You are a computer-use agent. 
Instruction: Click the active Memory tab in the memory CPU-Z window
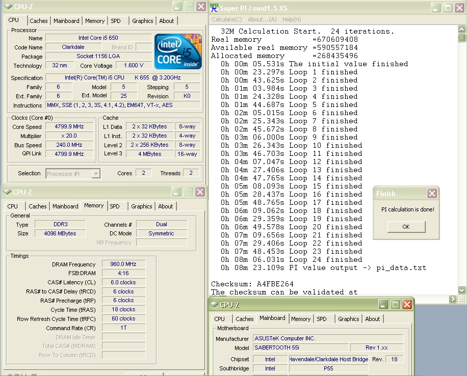coord(94,205)
